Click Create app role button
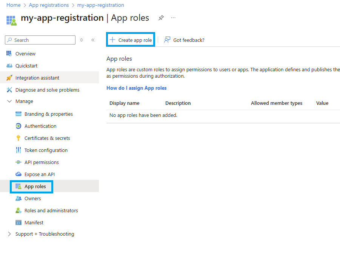The width and height of the screenshot is (340, 253). click(131, 40)
